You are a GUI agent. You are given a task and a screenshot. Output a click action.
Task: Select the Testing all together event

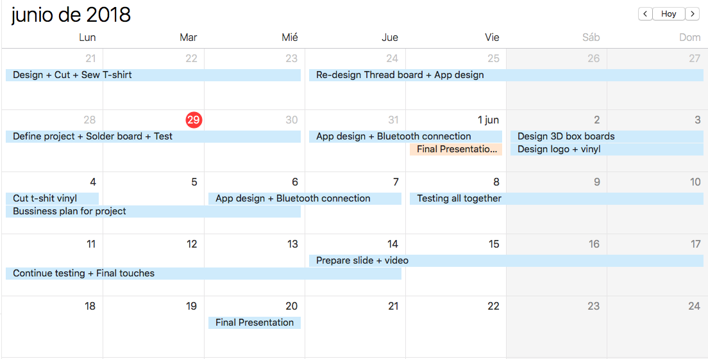tap(556, 198)
